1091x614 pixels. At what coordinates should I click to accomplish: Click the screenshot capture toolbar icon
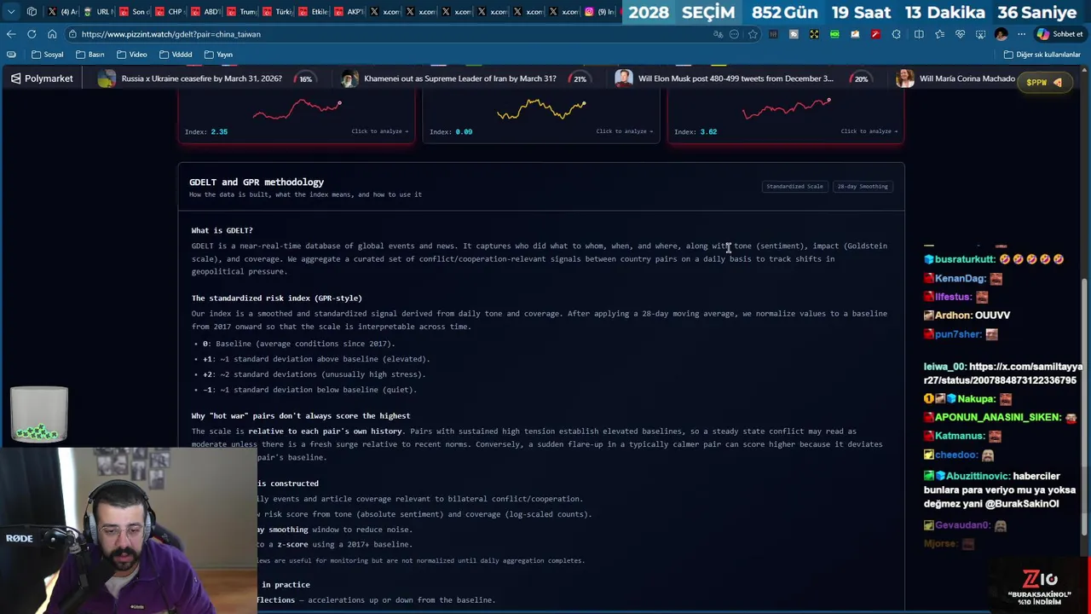980,34
